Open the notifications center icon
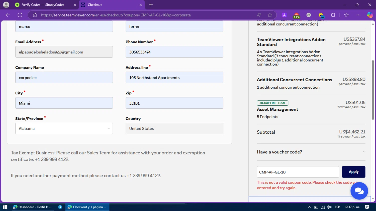Screen dimensions: 376x211 (x=367, y=207)
